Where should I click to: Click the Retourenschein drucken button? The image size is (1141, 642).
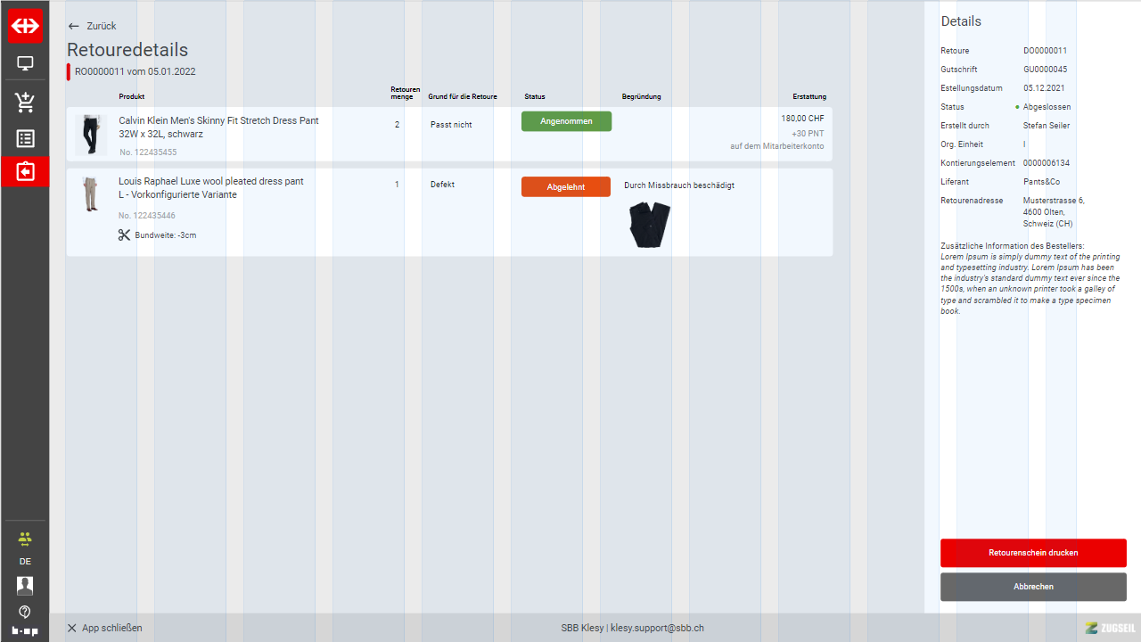click(x=1033, y=553)
